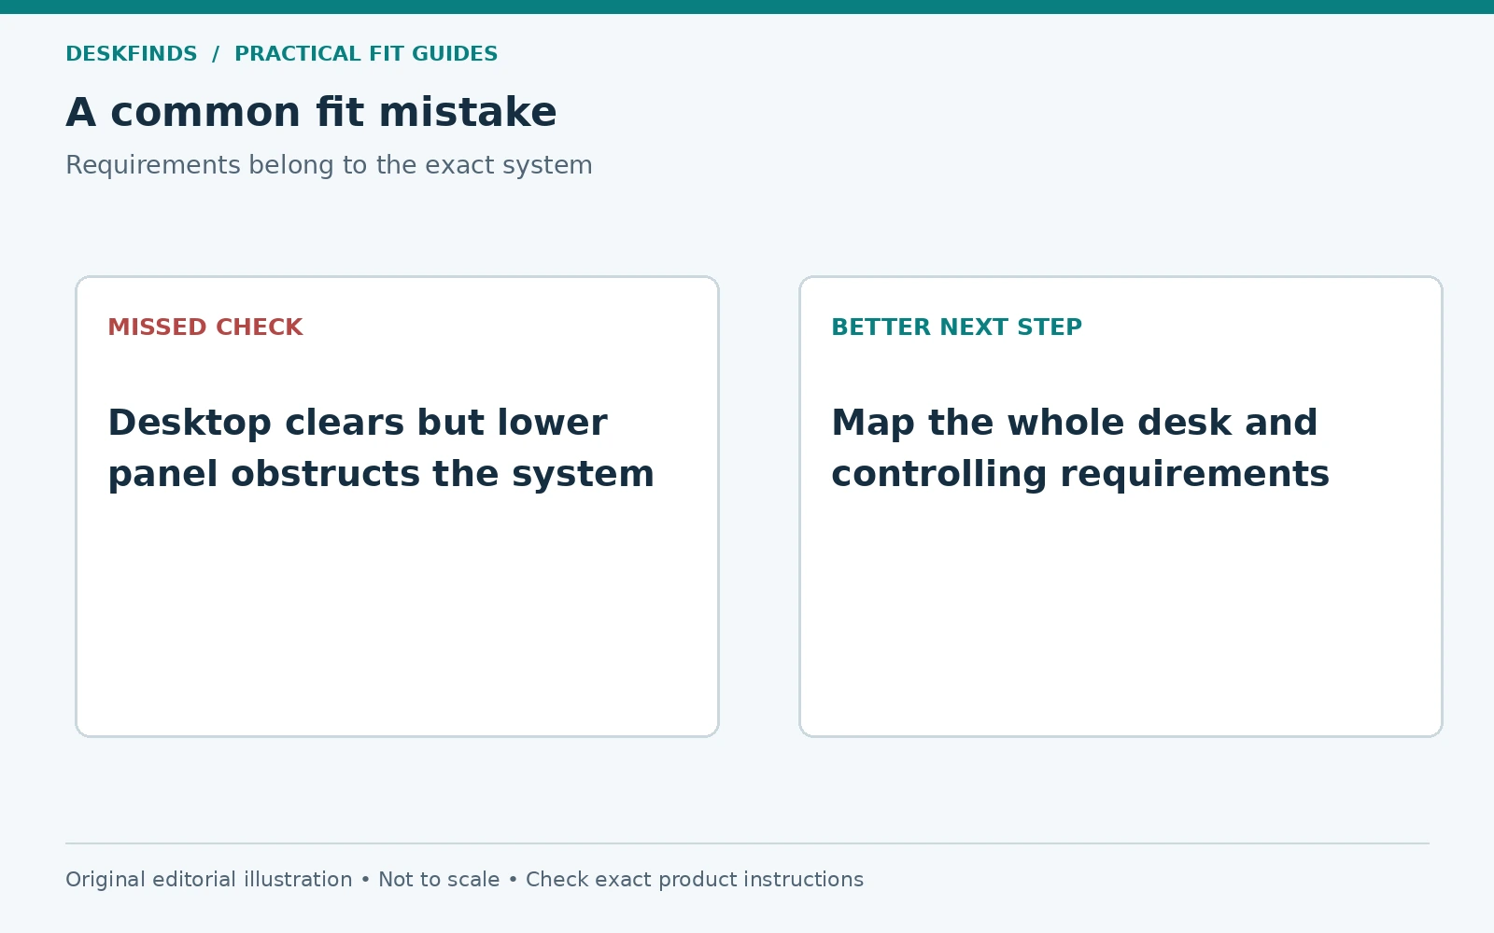Screen dimensions: 1494x933
Task: Open the PRACTICAL FIT GUIDES breadcrumb
Action: coord(366,54)
